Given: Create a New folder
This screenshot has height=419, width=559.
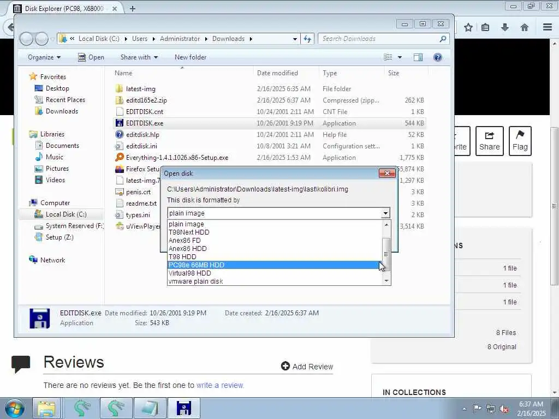Looking at the screenshot, I should pyautogui.click(x=191, y=57).
